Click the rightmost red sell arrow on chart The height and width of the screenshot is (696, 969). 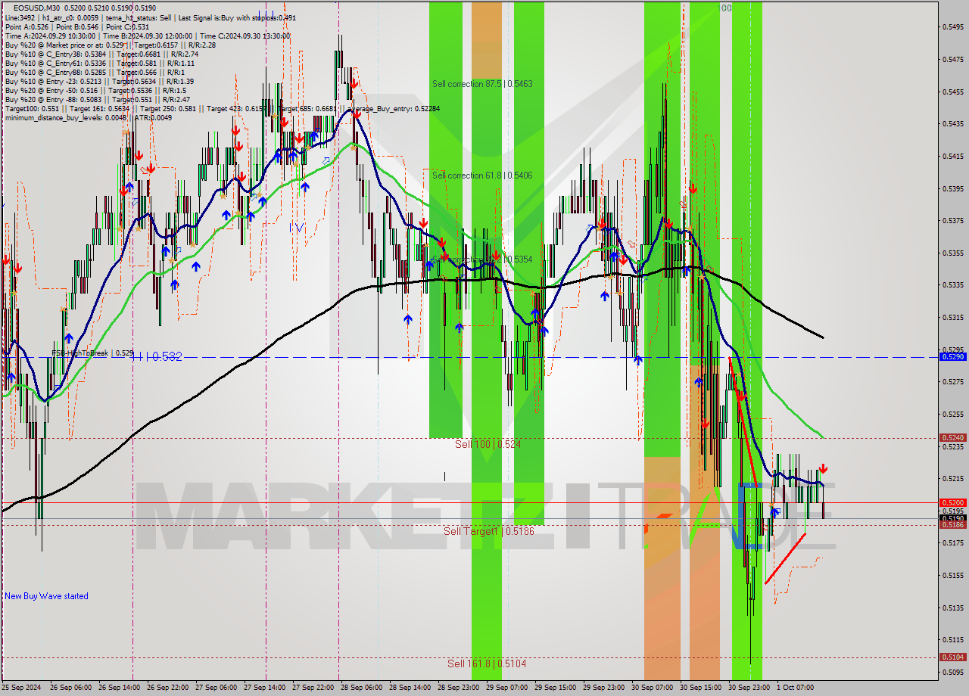(x=823, y=468)
